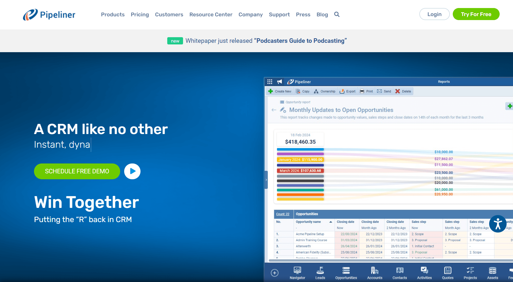This screenshot has width=513, height=282.
Task: Open the Products menu
Action: 113,14
